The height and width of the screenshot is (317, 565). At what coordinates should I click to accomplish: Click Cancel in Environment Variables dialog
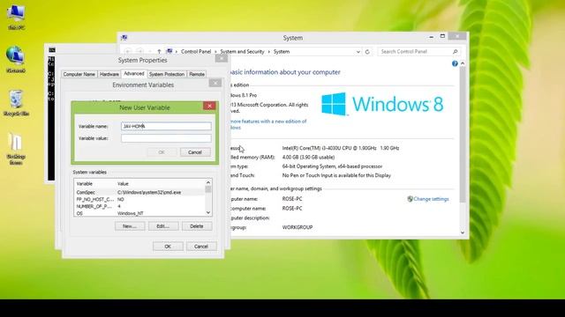pyautogui.click(x=201, y=247)
